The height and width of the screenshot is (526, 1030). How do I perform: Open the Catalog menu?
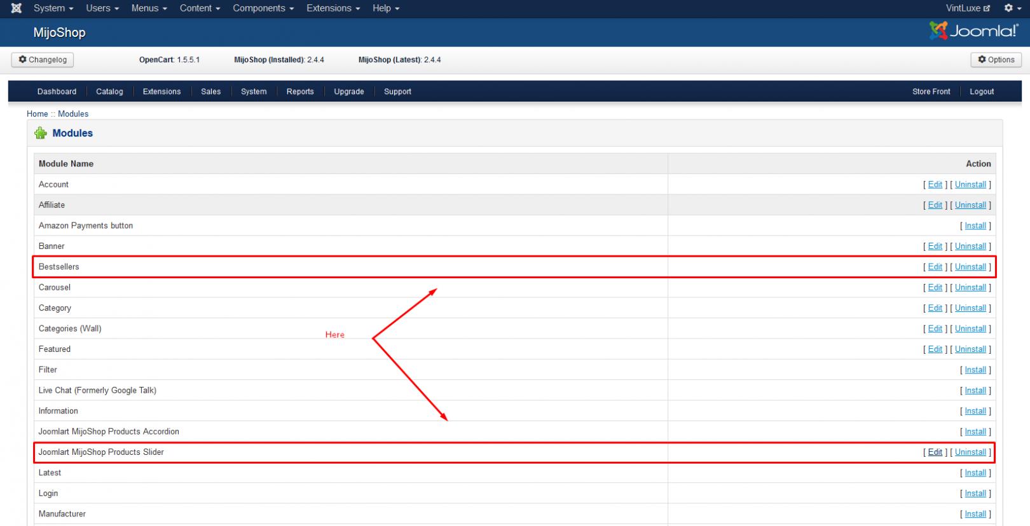(109, 91)
